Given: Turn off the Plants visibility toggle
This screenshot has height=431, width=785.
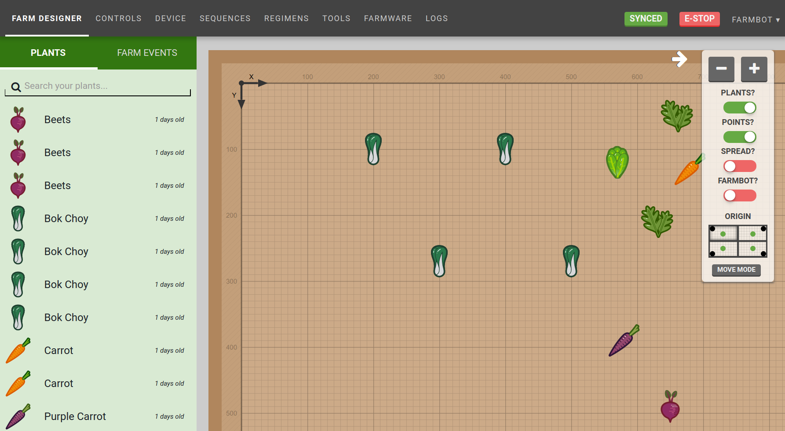Looking at the screenshot, I should tap(740, 108).
